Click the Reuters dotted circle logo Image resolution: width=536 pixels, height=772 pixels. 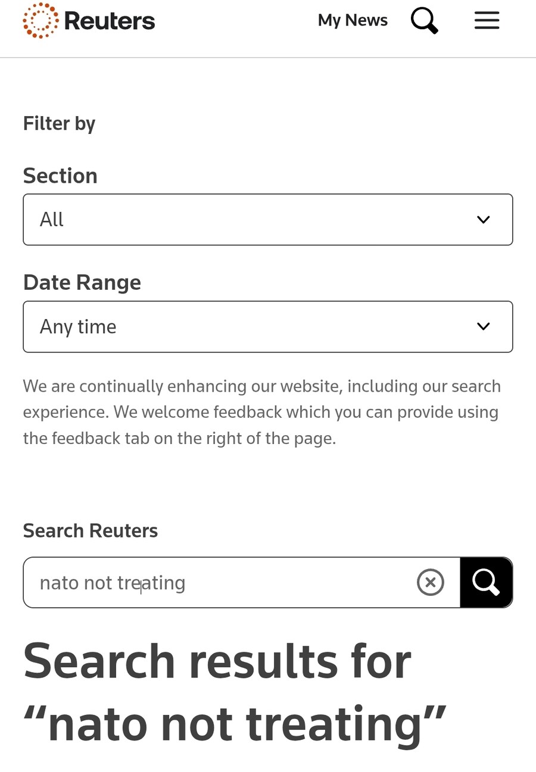(x=40, y=21)
